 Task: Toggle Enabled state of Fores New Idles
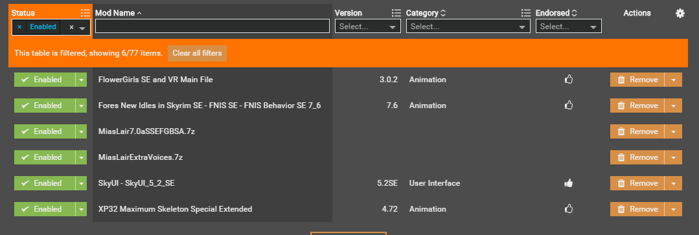click(x=45, y=106)
